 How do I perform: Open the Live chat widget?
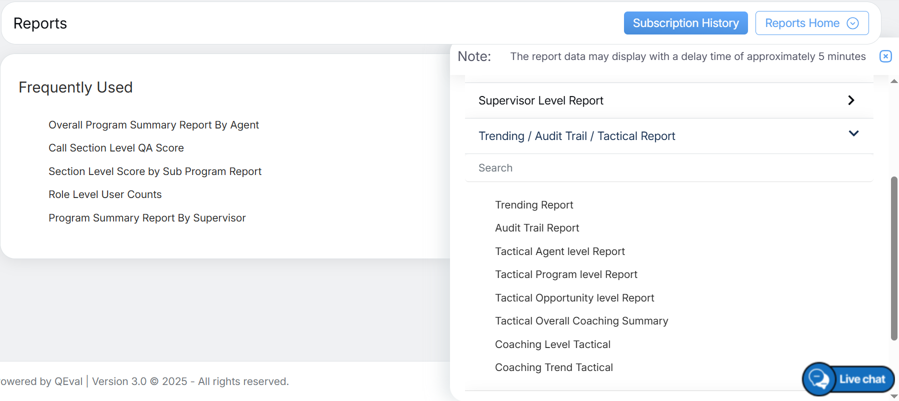[x=848, y=379]
